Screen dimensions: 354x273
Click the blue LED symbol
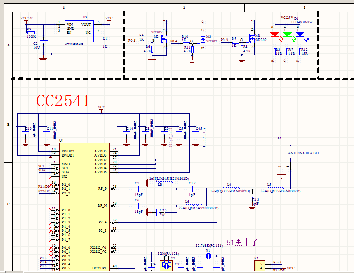coord(300,34)
